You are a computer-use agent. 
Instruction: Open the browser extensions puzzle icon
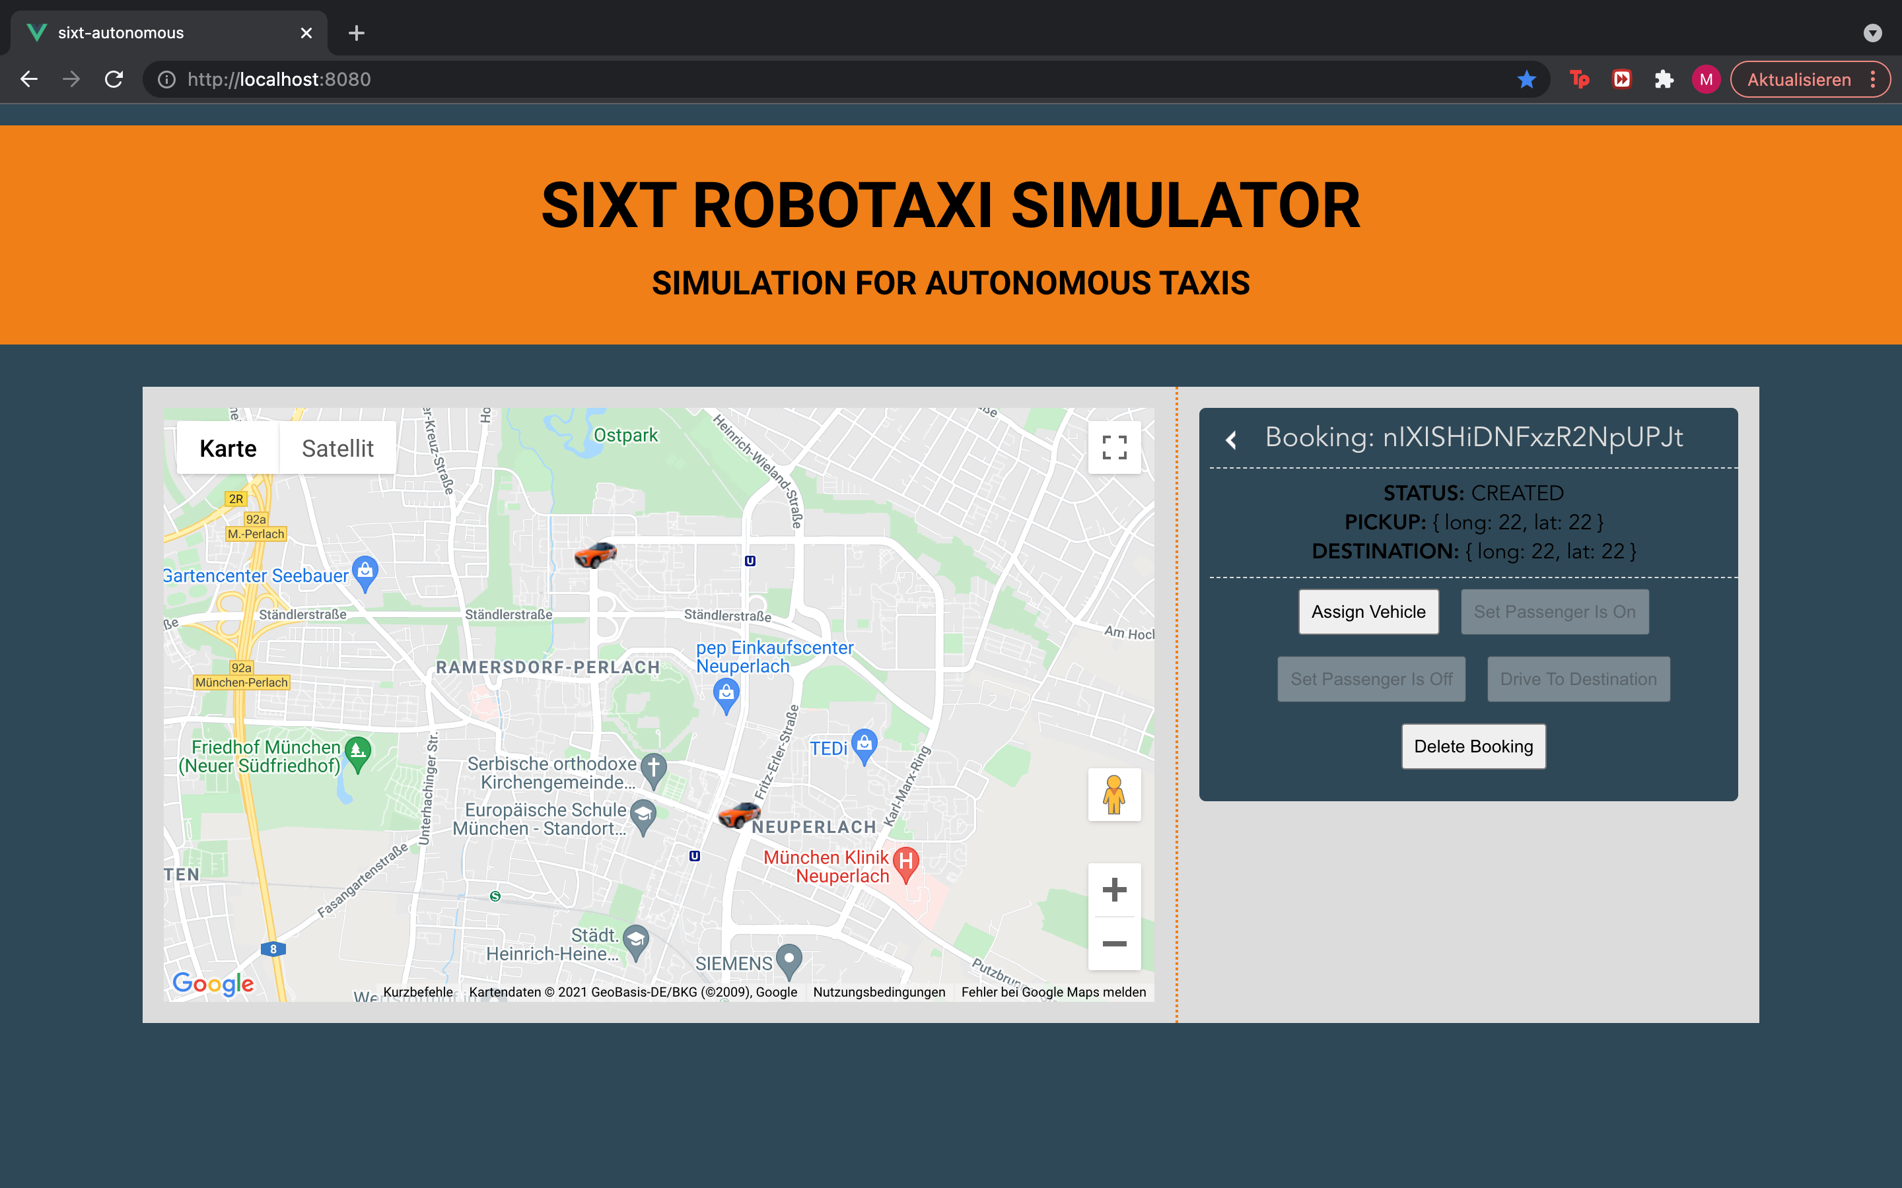coord(1663,79)
